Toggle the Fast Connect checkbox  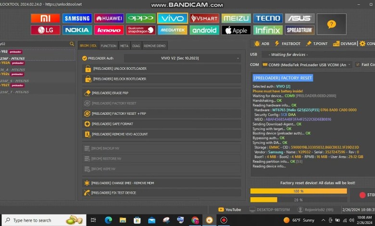[358, 64]
